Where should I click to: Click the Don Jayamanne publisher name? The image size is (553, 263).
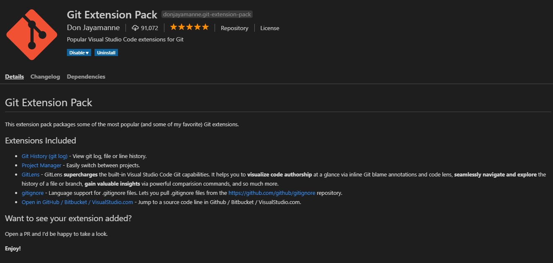[x=93, y=28]
